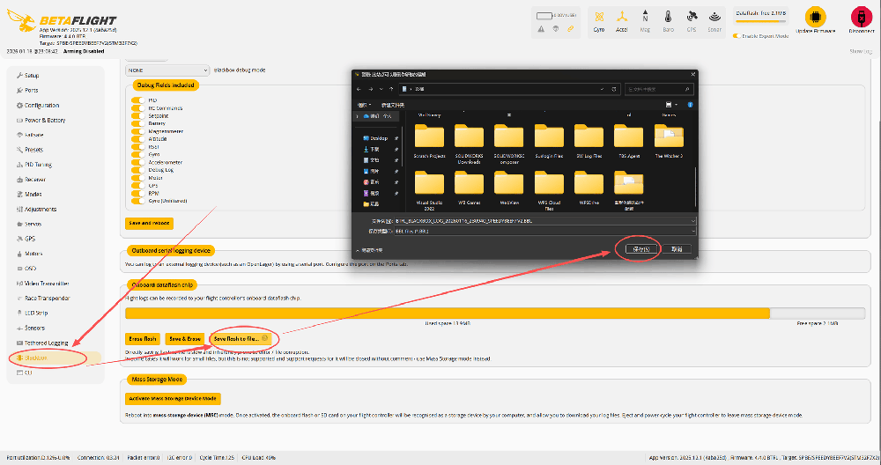
Task: Toggle the Magnetometer logging field switch
Action: [137, 131]
